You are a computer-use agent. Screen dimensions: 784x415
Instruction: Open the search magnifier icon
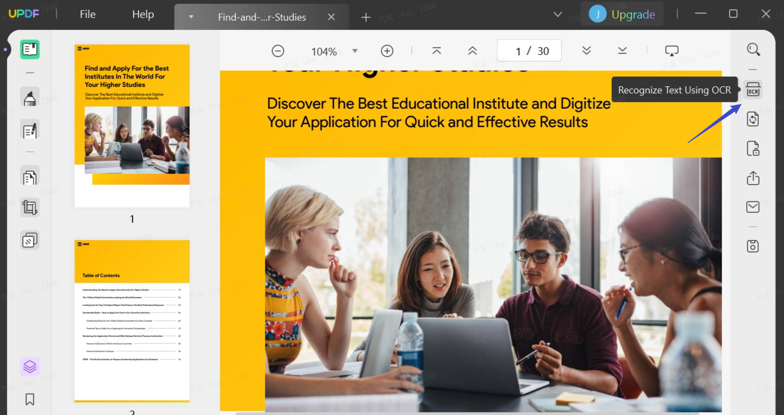coord(753,50)
